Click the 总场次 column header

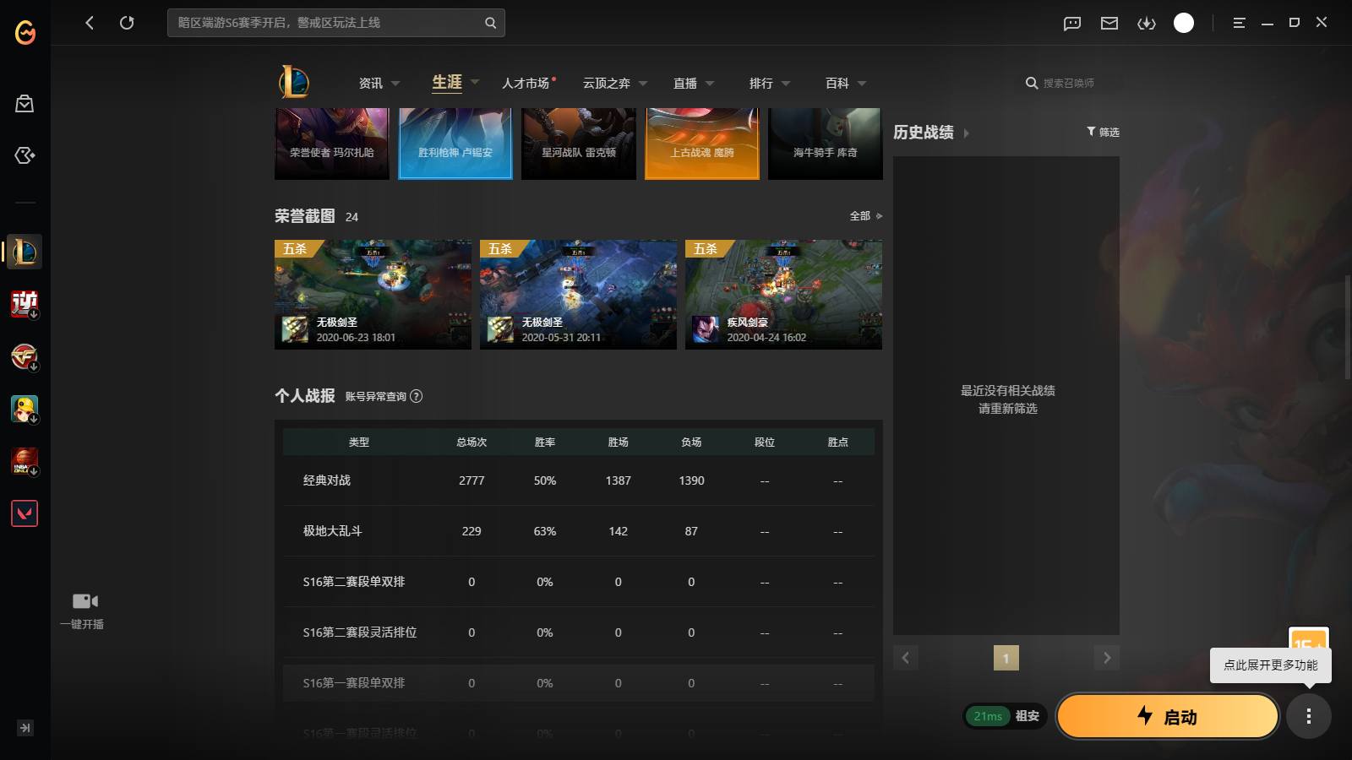pyautogui.click(x=472, y=442)
